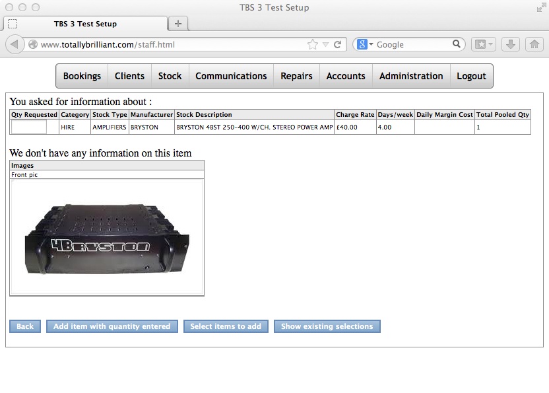
Task: Bookmark this page with the star icon
Action: [x=313, y=44]
